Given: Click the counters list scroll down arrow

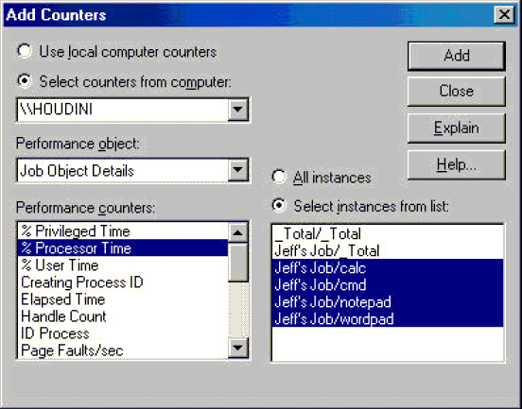Looking at the screenshot, I should [237, 348].
